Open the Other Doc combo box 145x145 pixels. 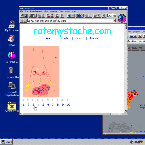112,16
